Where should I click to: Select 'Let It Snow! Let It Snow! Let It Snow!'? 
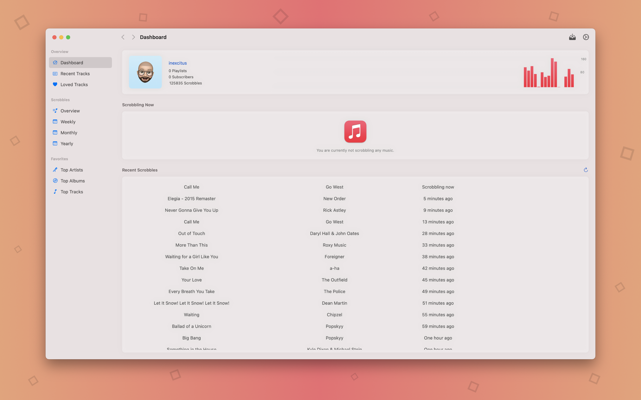pos(192,303)
